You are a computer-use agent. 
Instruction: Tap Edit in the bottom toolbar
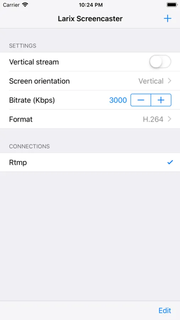coord(165,310)
